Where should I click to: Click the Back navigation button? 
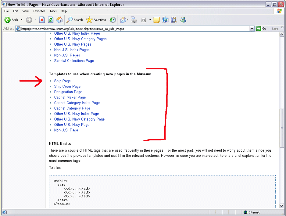11,20
